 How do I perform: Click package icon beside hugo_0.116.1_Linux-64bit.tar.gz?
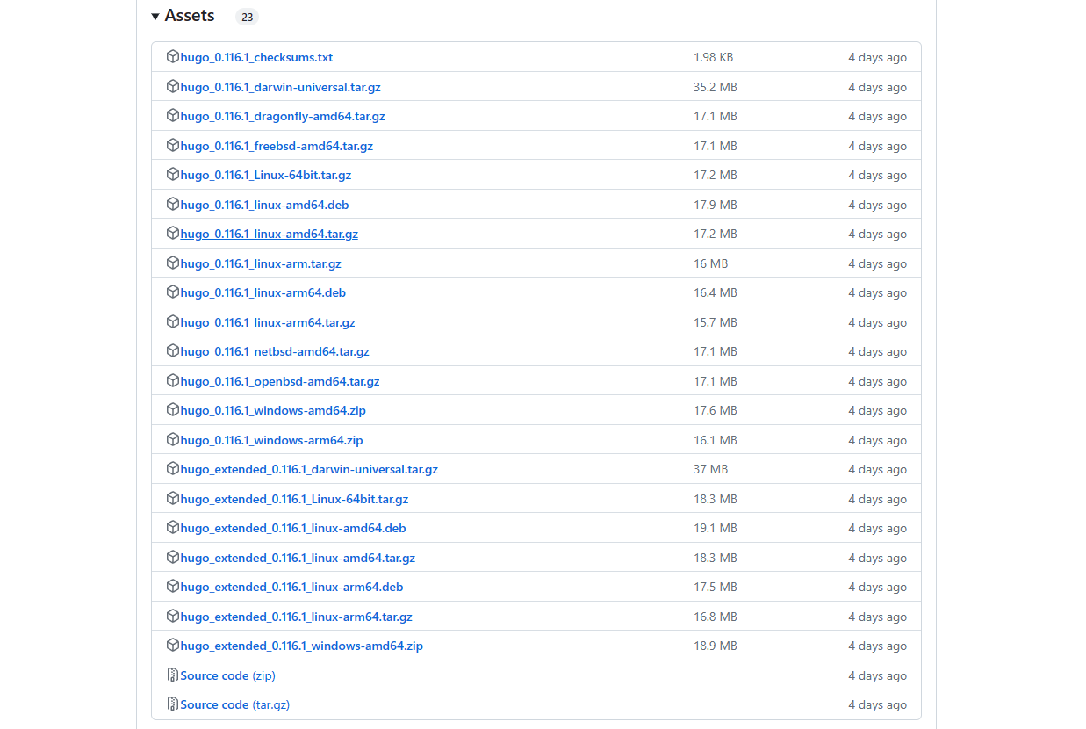coord(173,175)
